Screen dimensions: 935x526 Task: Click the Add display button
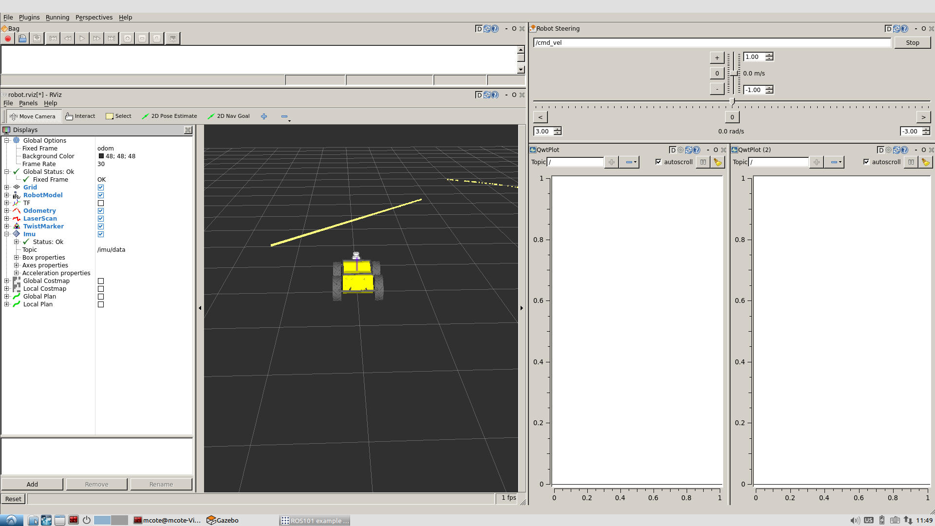click(x=32, y=484)
